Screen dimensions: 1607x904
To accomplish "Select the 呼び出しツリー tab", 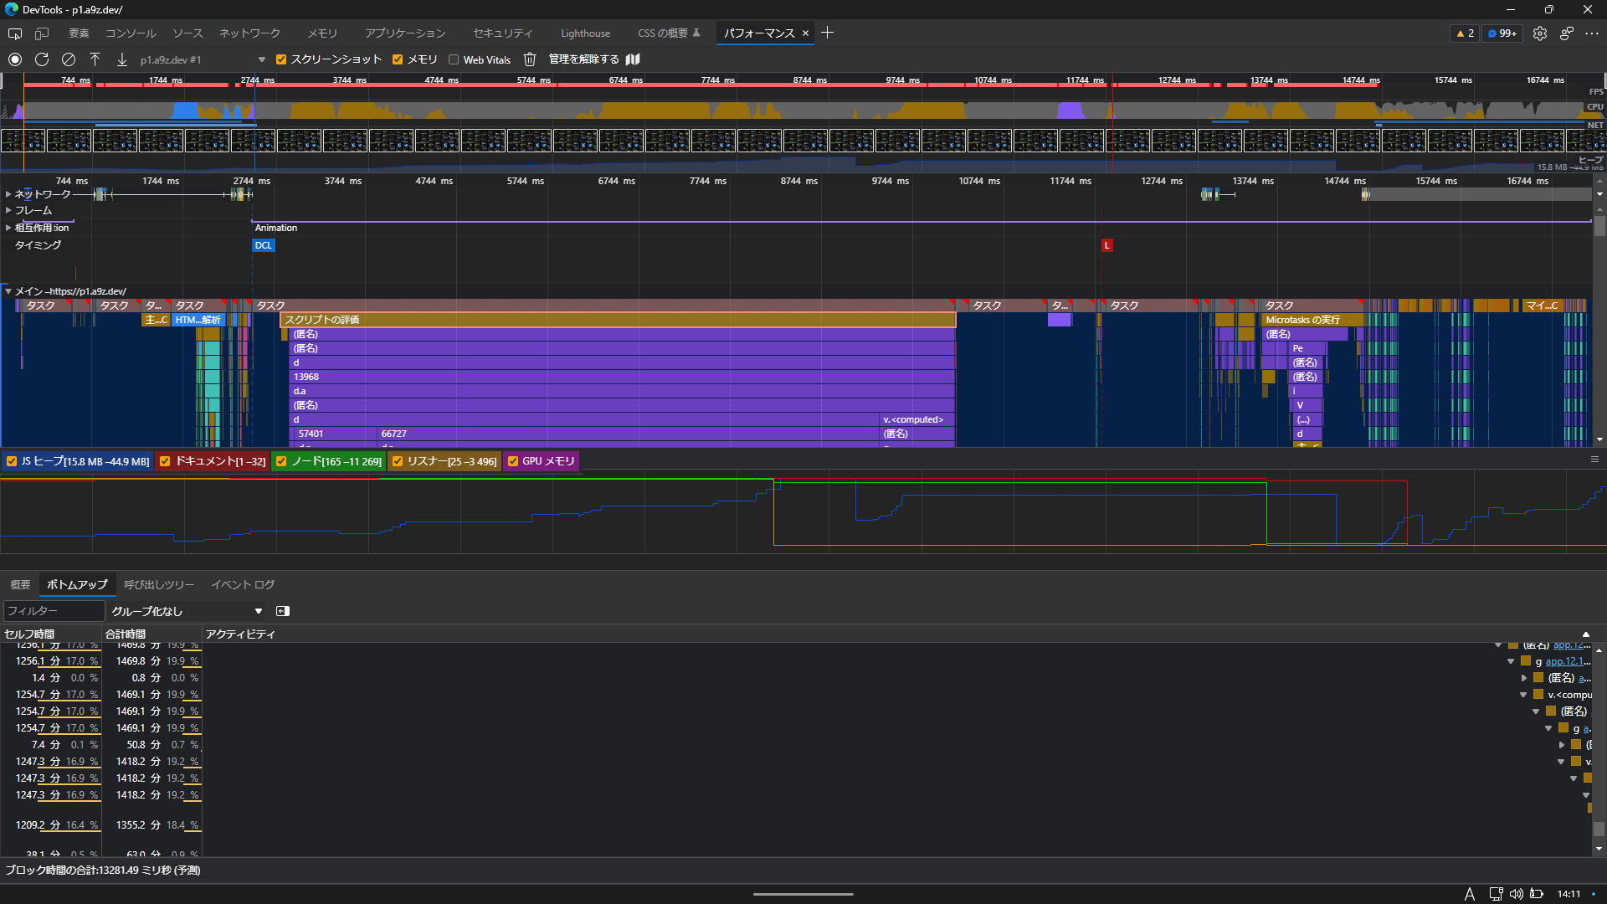I will [159, 584].
